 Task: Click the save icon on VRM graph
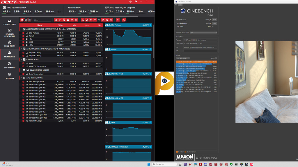tap(107, 123)
